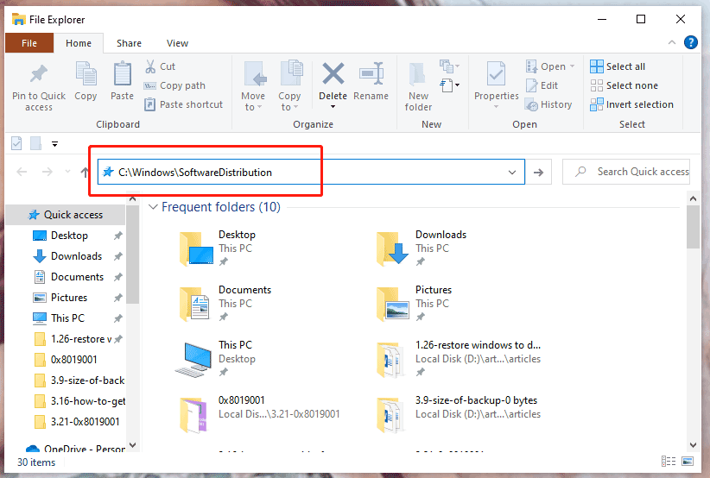
Task: Collapse the ribbon with the chevron
Action: point(672,42)
